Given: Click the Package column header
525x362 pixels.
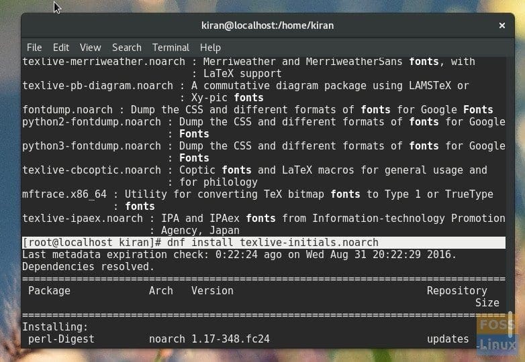Looking at the screenshot, I should click(49, 291).
